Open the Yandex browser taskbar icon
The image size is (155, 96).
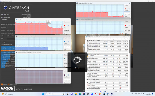(96, 94)
